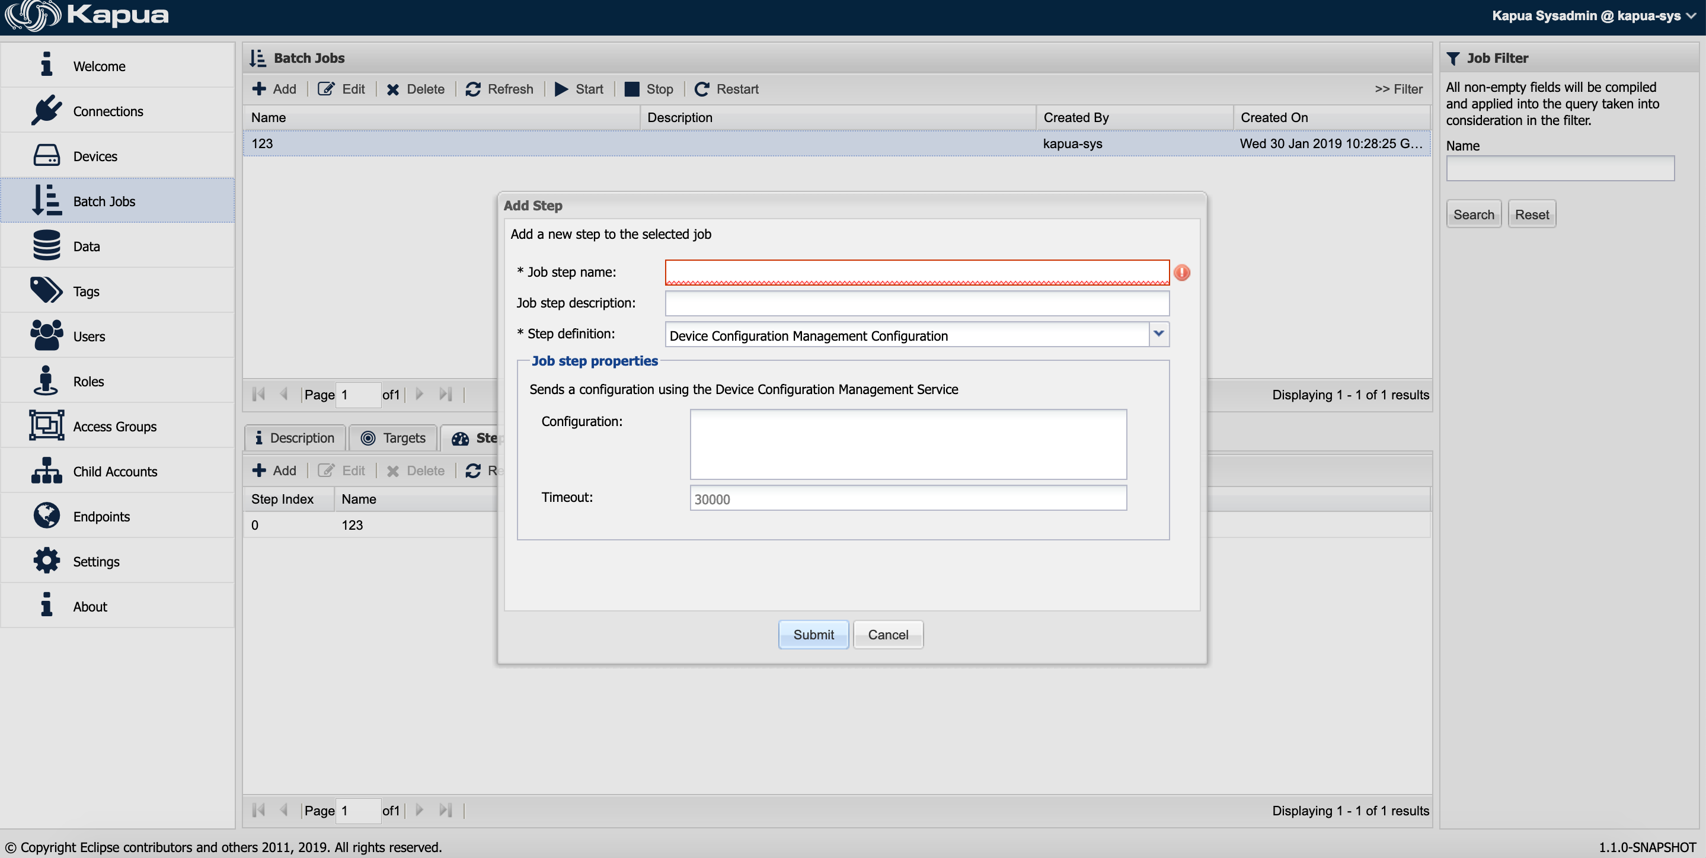Screen dimensions: 1706x858
Task: Open Kapua Settings
Action: 96,561
